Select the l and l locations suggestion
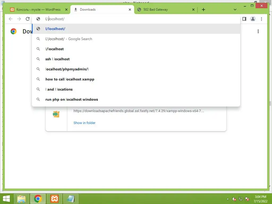The width and height of the screenshot is (272, 204). pos(136,89)
